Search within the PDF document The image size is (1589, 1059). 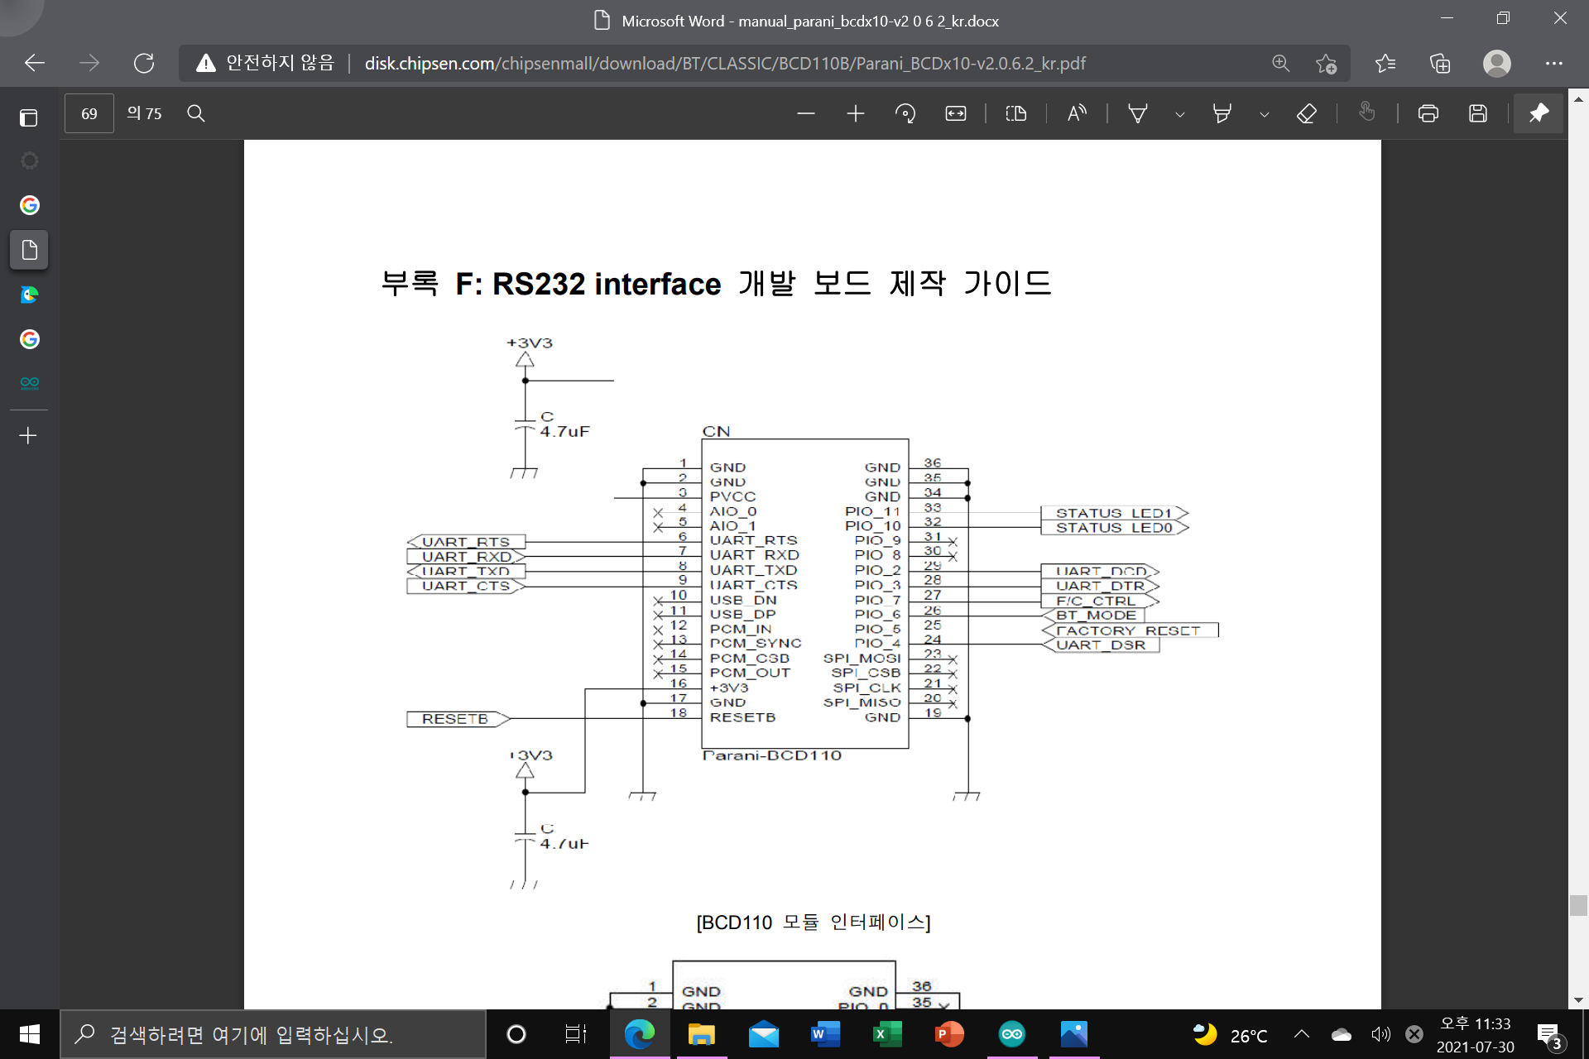[x=196, y=113]
